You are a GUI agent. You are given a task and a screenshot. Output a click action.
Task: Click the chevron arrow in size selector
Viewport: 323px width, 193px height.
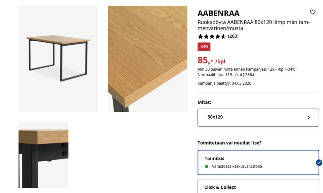(309, 118)
